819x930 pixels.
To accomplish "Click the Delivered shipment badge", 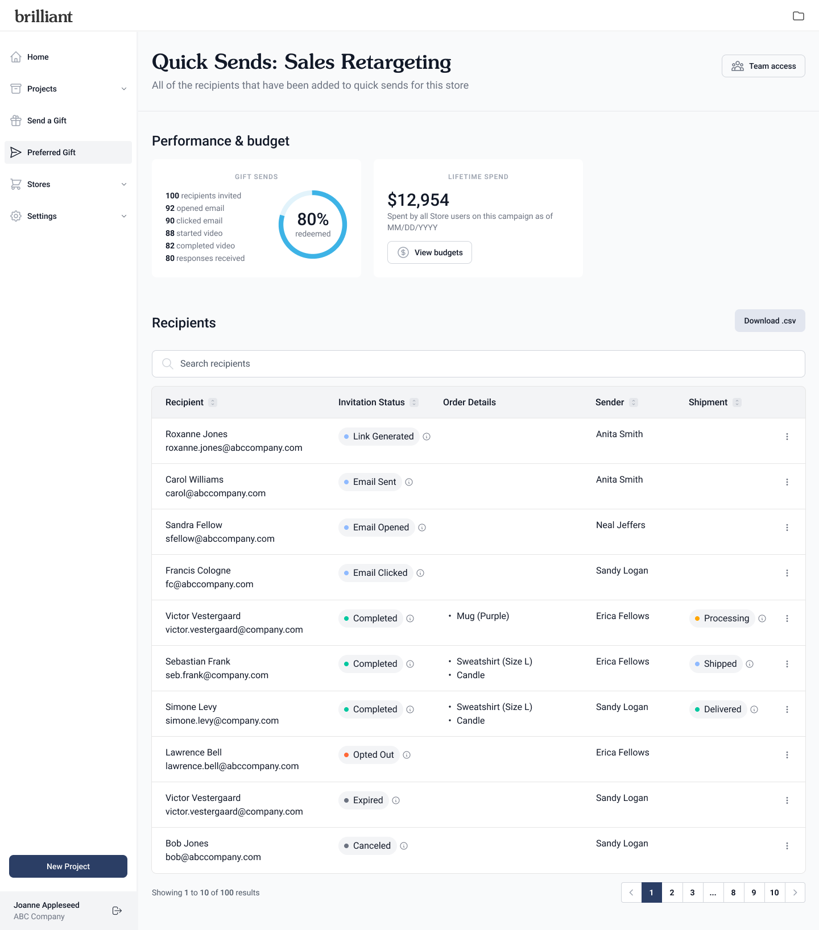I will coord(718,709).
